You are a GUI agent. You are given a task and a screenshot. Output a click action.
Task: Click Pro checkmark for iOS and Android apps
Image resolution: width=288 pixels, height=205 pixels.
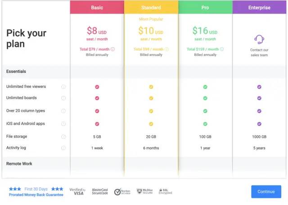pos(205,123)
